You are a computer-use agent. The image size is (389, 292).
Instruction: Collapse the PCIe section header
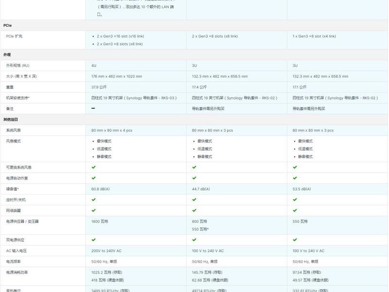(194, 25)
